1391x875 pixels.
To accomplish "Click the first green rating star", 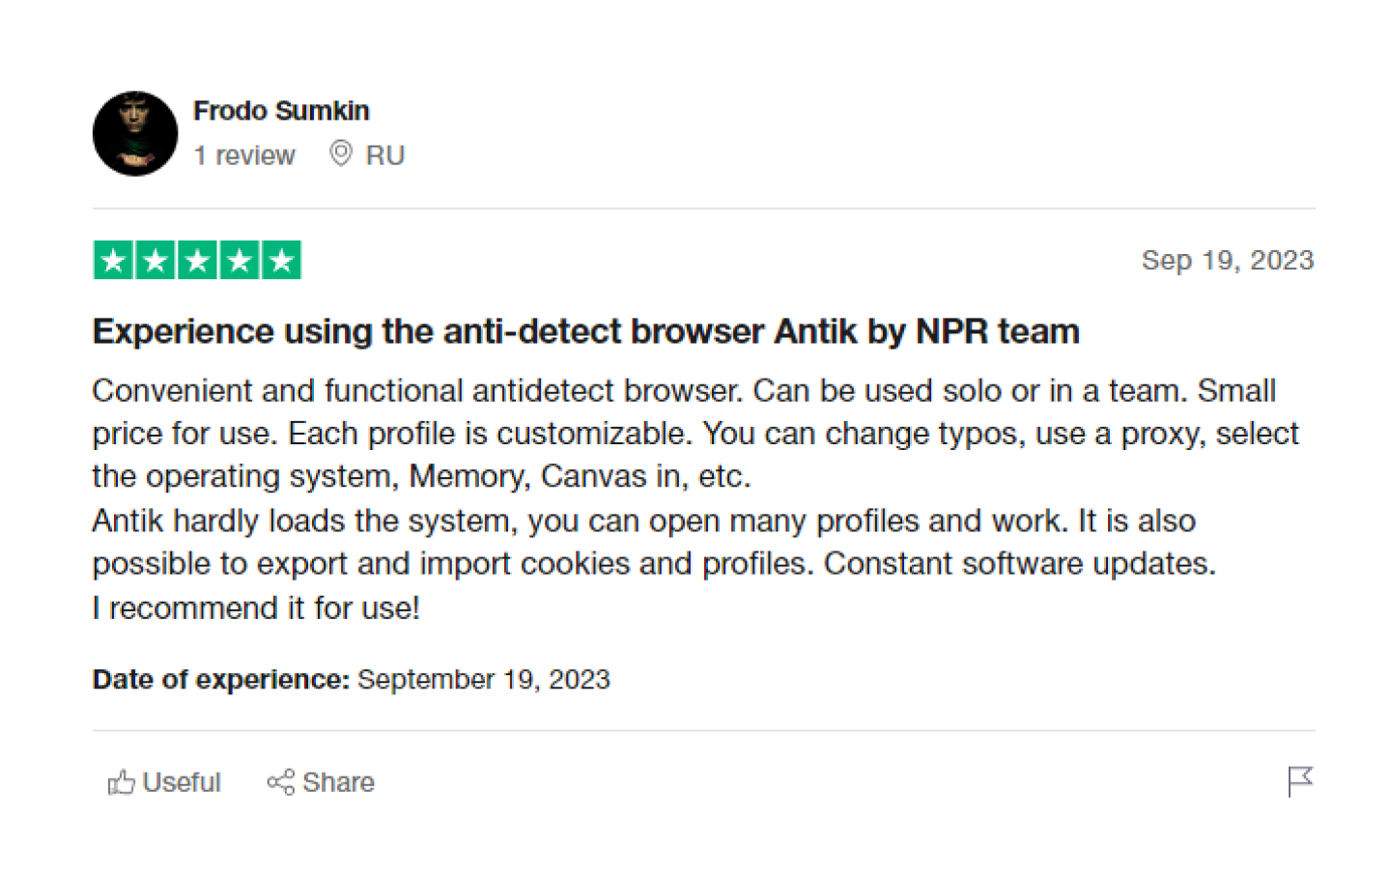I will [x=114, y=261].
